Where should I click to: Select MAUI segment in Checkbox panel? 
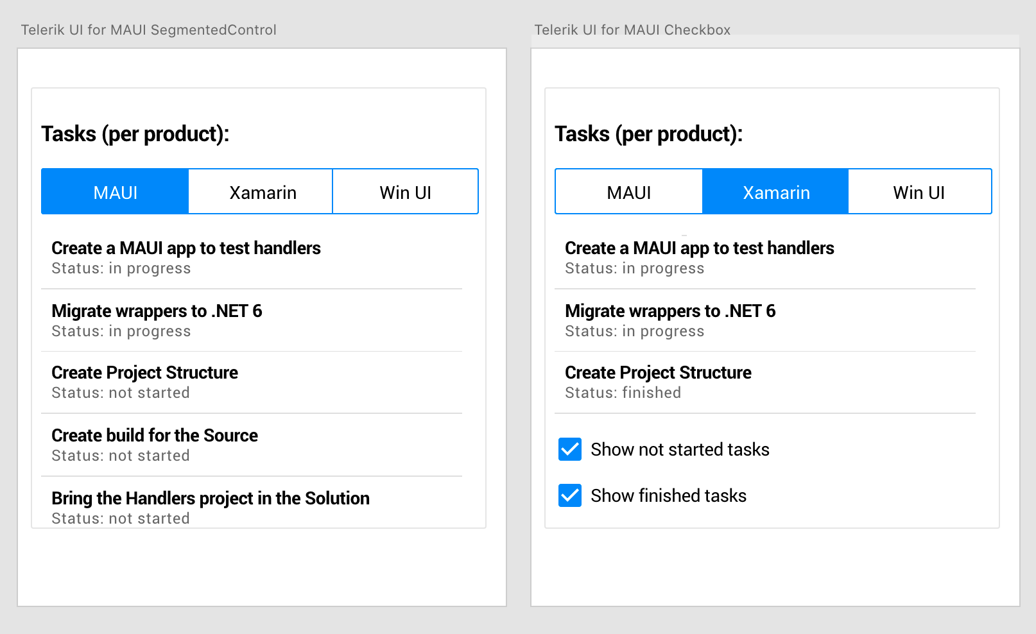(629, 192)
